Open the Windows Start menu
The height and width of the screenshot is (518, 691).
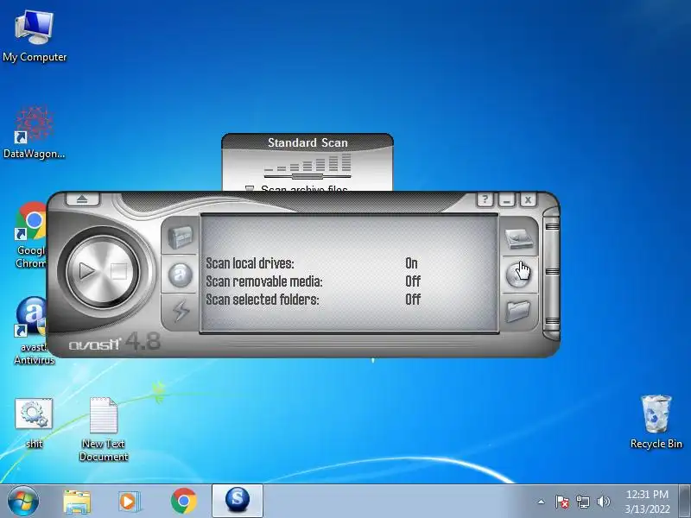point(23,501)
